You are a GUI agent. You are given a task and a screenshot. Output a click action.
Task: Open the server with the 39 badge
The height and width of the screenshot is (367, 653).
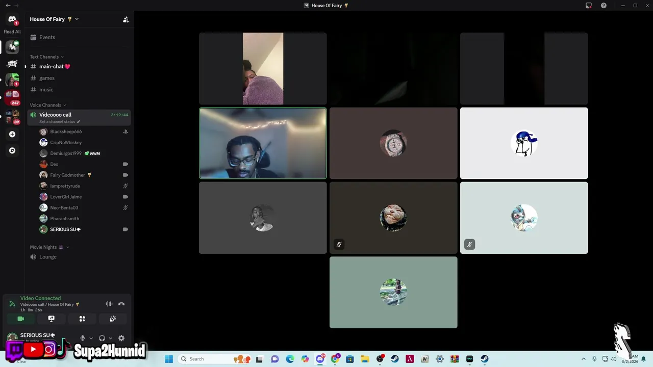[12, 117]
